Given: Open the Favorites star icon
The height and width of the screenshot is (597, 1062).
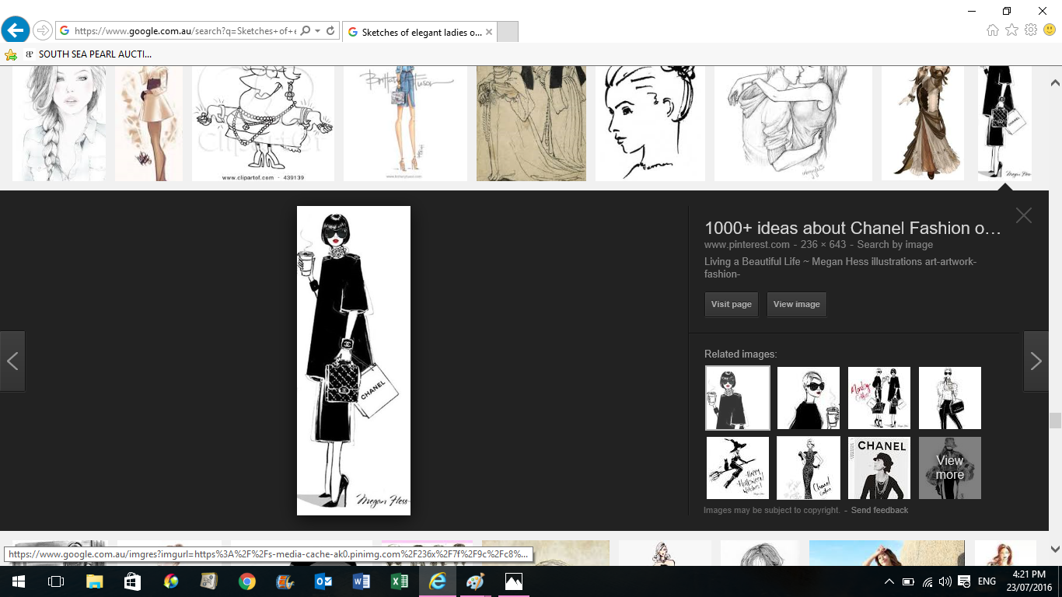Looking at the screenshot, I should point(1011,30).
